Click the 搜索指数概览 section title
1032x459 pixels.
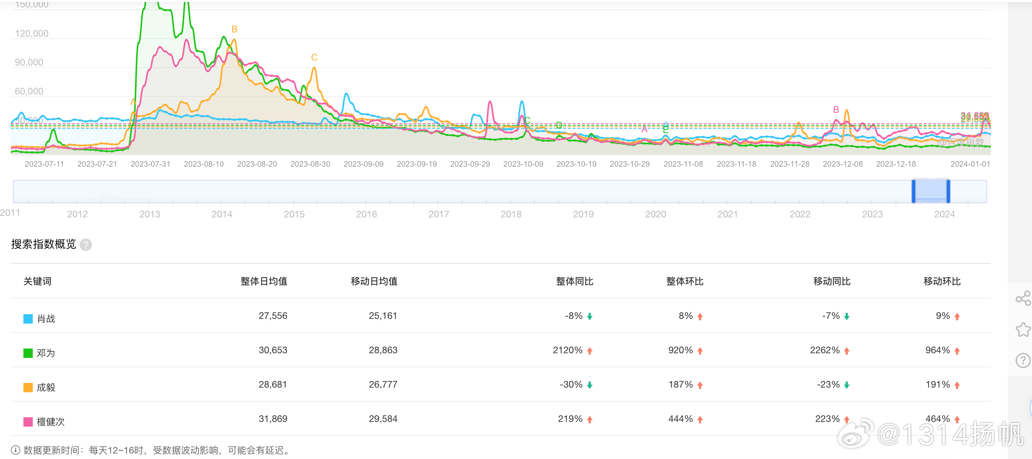point(44,244)
